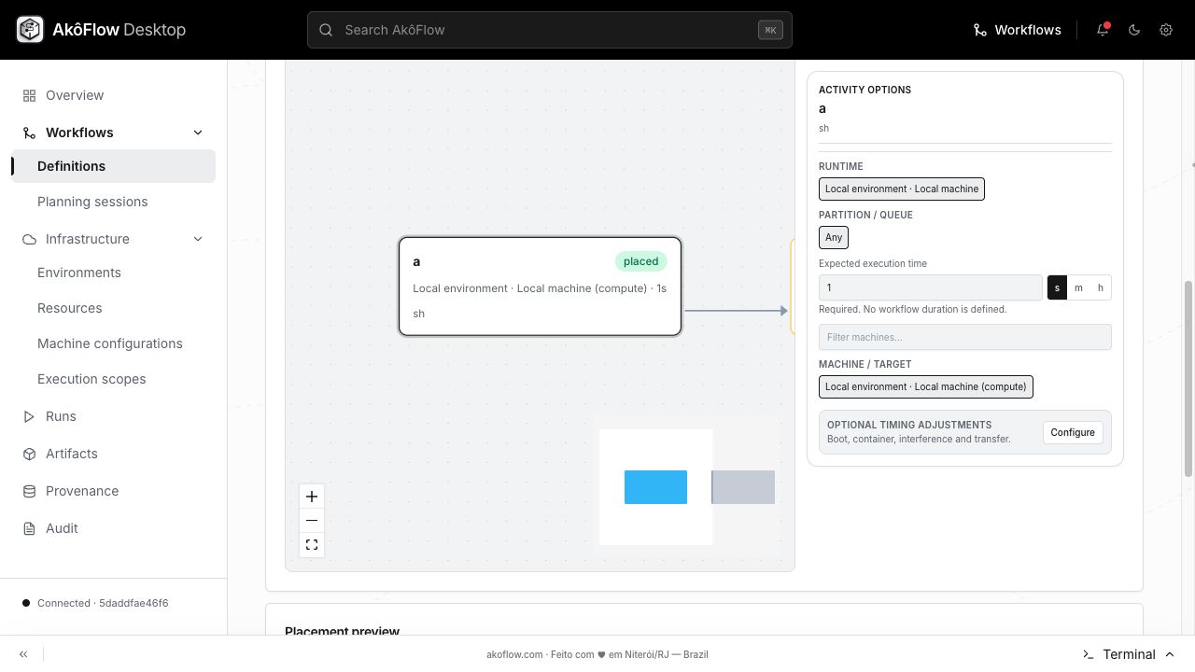
Task: Toggle dark mode moon icon
Action: coord(1134,30)
